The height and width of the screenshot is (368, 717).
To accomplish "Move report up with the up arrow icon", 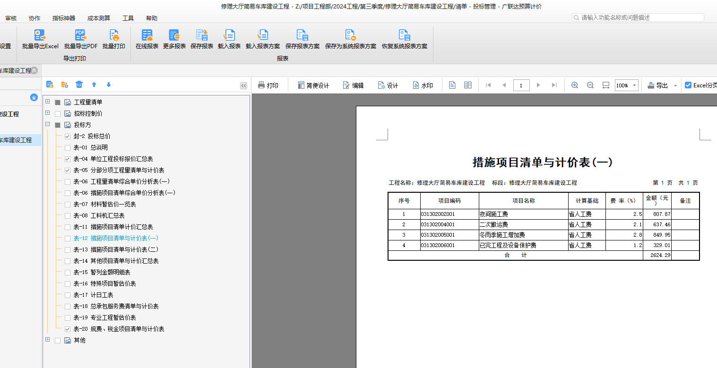I will [94, 85].
